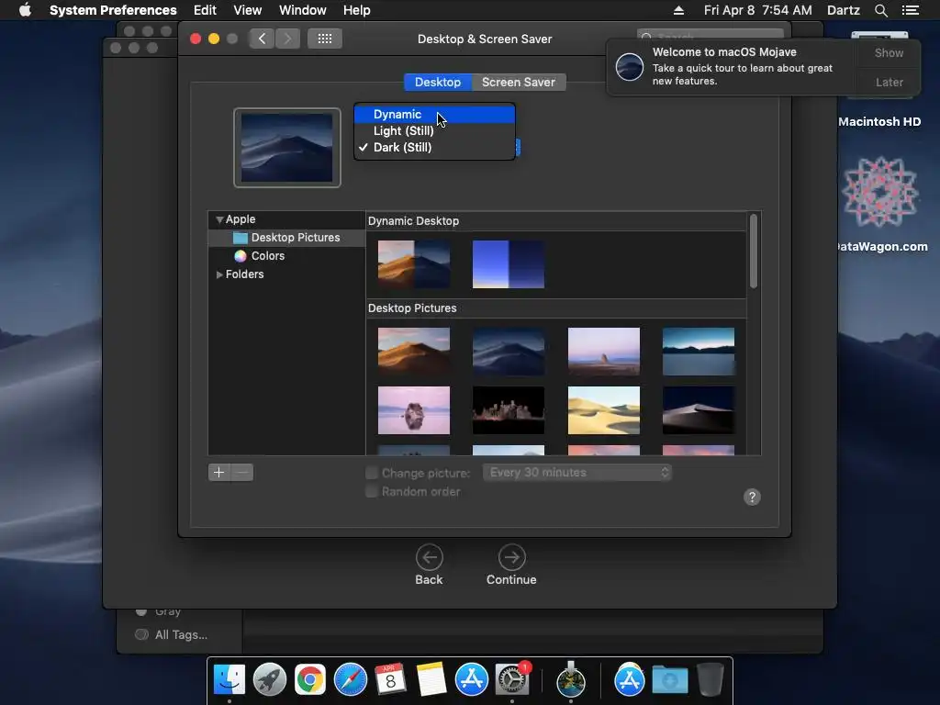Select the Mojave dynamic desktop thumbnail
Screen dimensions: 940x705
click(414, 264)
